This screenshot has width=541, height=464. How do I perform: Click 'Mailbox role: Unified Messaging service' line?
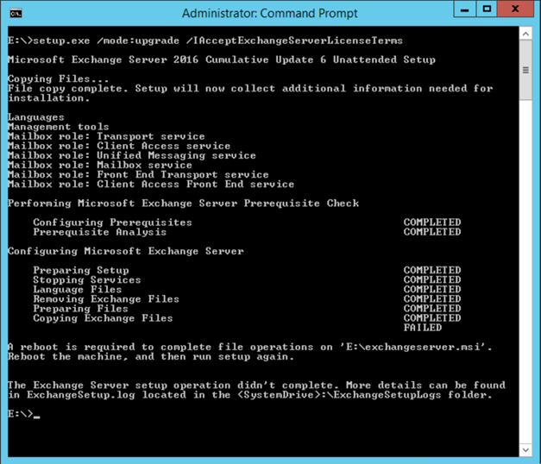tap(131, 155)
